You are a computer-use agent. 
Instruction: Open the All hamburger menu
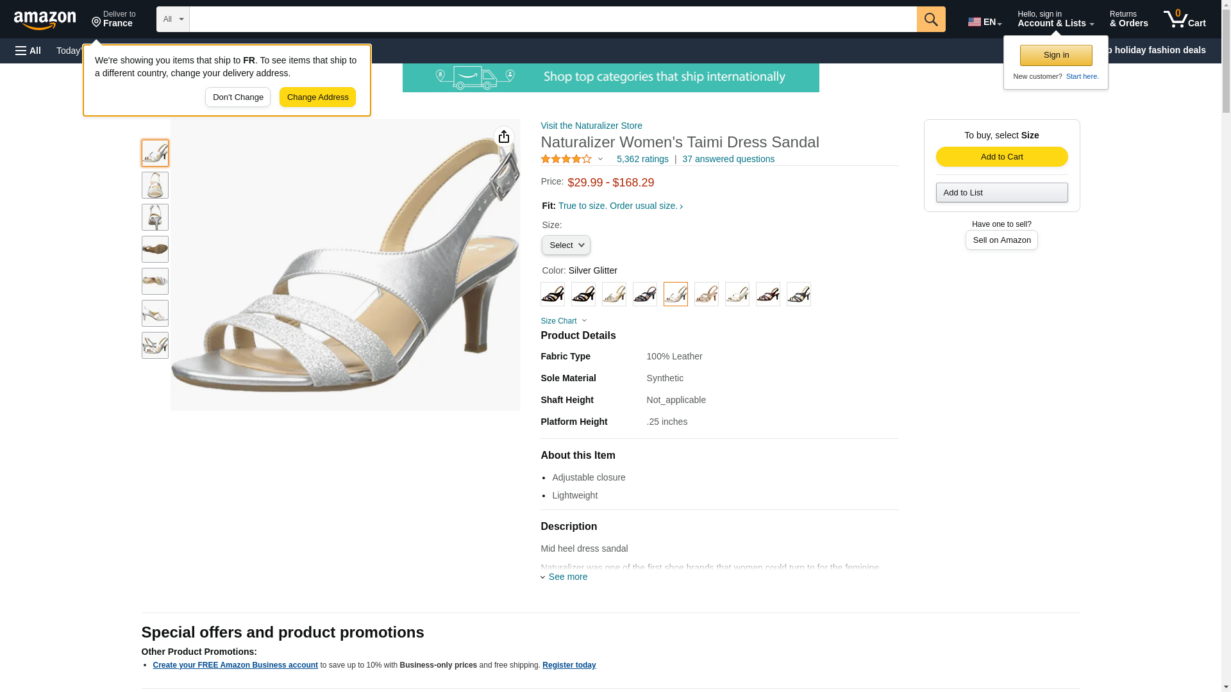pyautogui.click(x=28, y=51)
